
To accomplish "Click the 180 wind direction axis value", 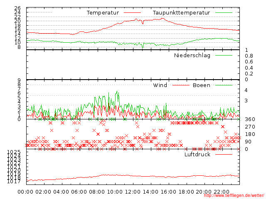I will pyautogui.click(x=250, y=134).
